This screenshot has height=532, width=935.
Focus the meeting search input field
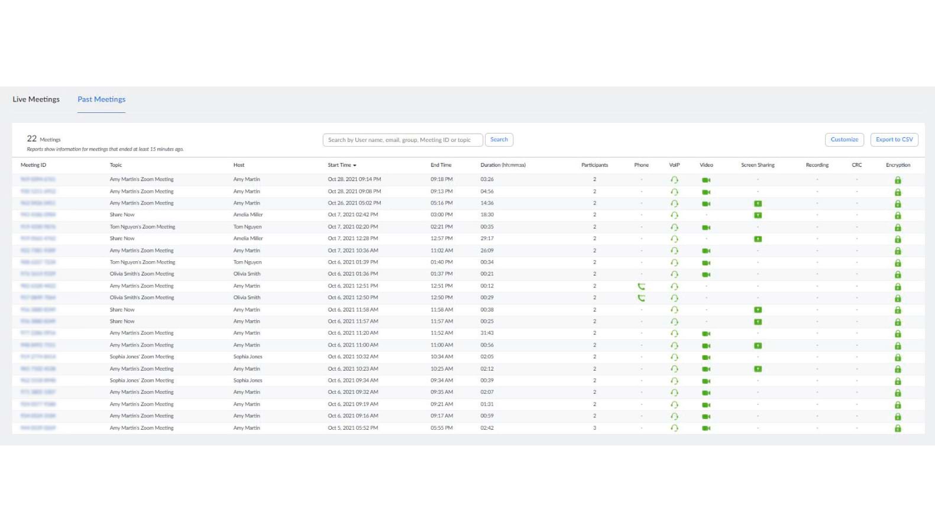pyautogui.click(x=402, y=140)
